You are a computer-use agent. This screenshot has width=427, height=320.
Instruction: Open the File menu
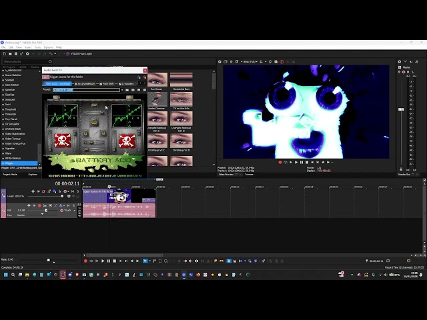tap(3, 47)
